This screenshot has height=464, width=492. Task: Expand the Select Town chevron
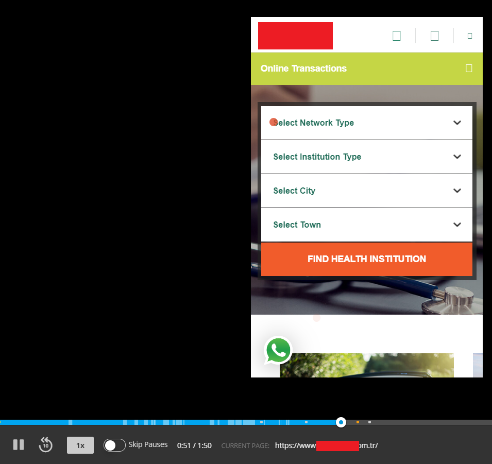(x=457, y=225)
